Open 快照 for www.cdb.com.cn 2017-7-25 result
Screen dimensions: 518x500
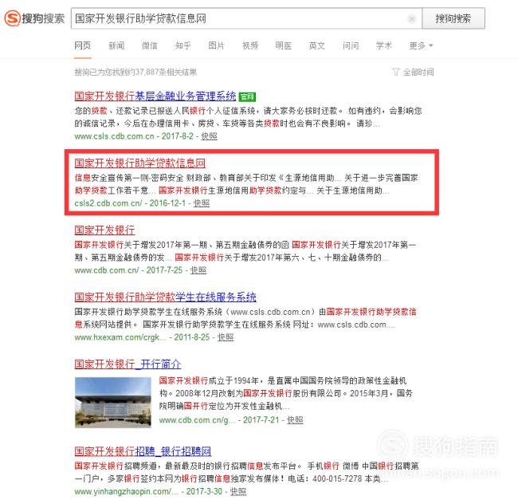pyautogui.click(x=198, y=270)
